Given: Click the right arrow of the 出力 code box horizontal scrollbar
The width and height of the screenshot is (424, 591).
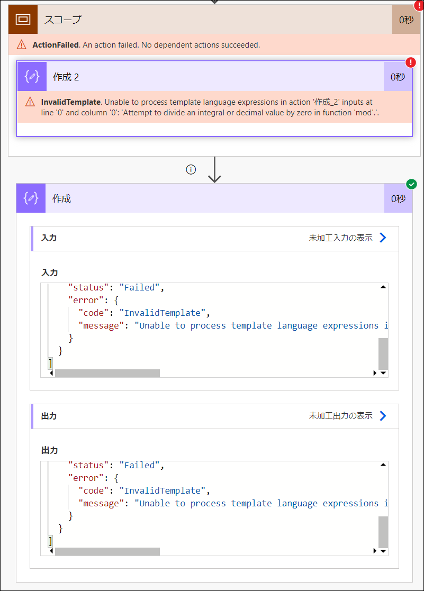Looking at the screenshot, I should click(375, 551).
